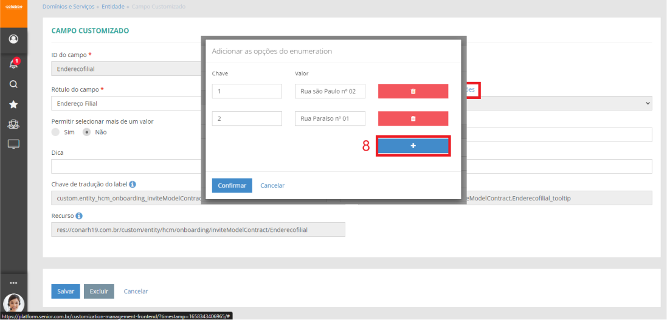Click the monitor icon in sidebar

tap(13, 144)
